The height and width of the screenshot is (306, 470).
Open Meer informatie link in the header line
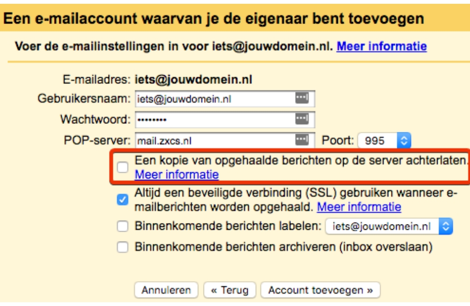pos(381,47)
